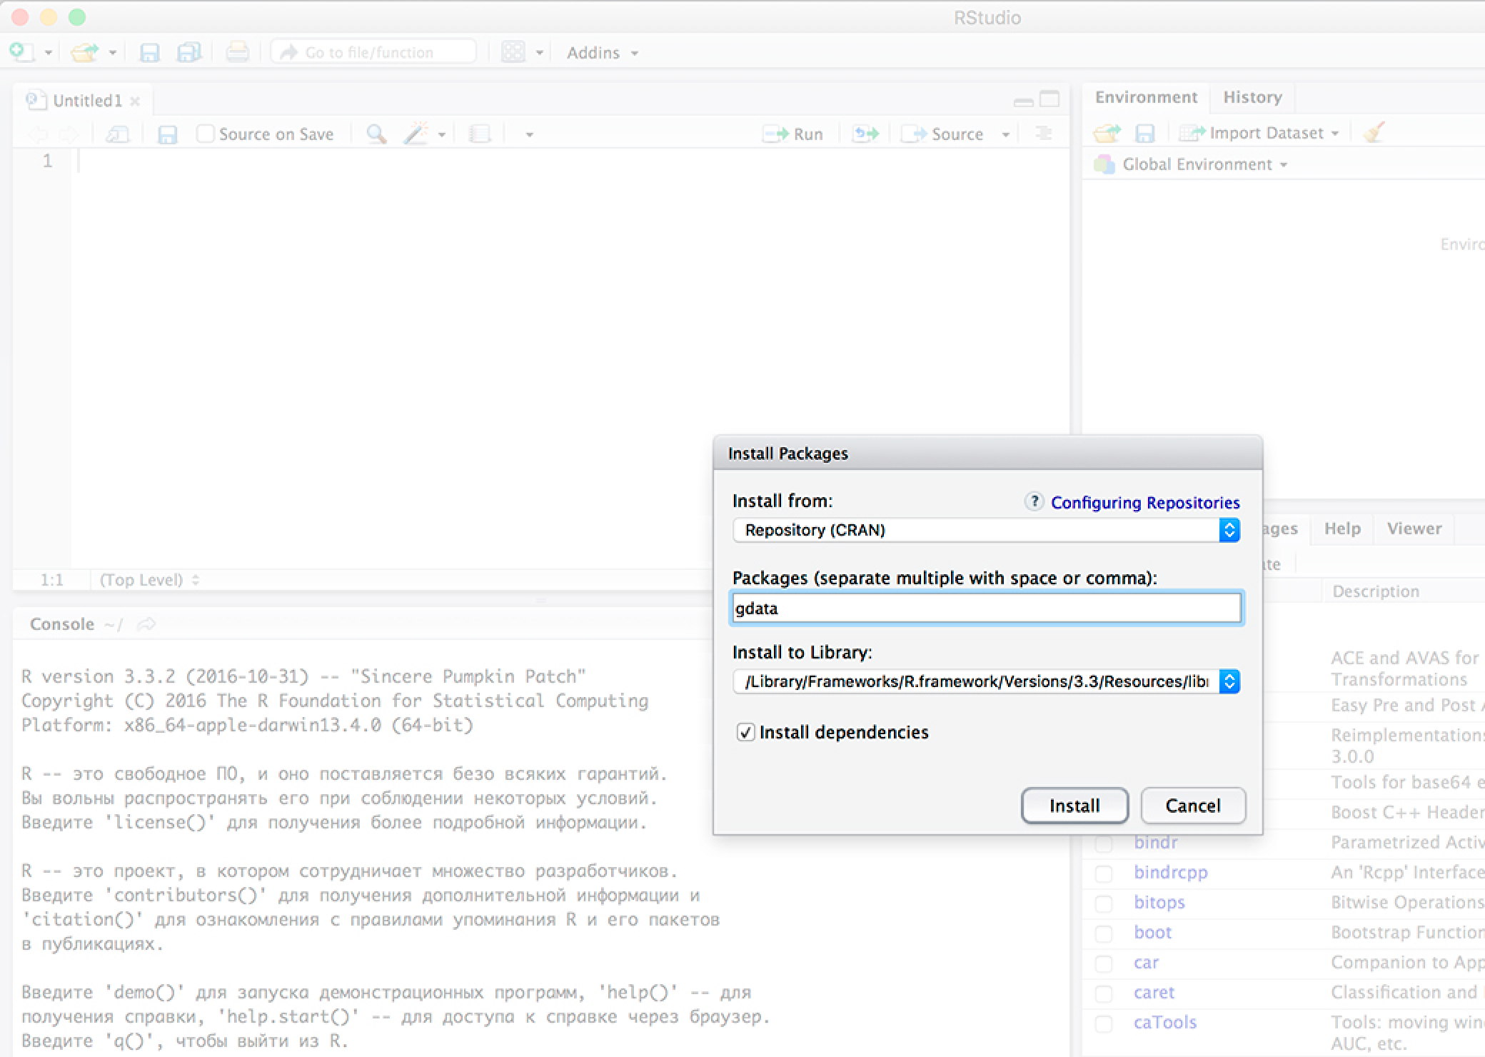Select the Untitled1 editor tab

87,101
